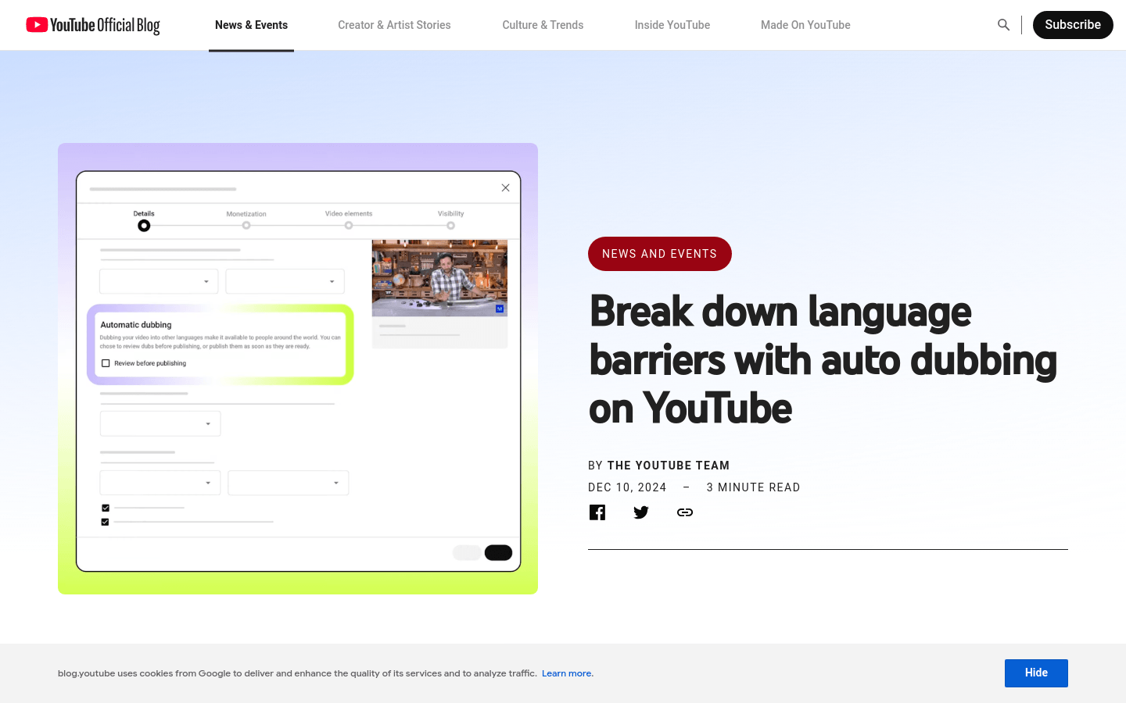The image size is (1126, 703).
Task: Copy the article link via chain icon
Action: [x=685, y=512]
